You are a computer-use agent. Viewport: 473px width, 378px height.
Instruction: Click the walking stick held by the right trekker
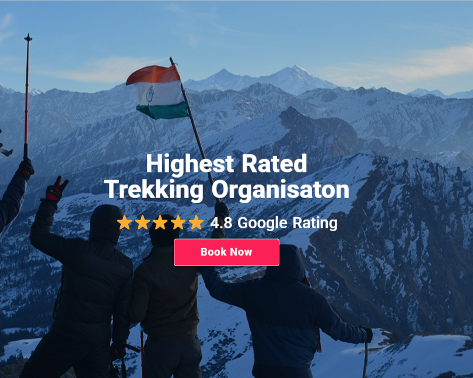[366, 358]
